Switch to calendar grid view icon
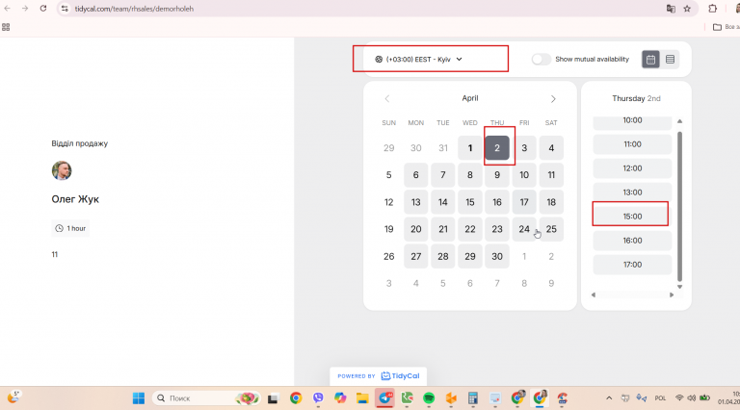Image resolution: width=740 pixels, height=410 pixels. click(x=650, y=60)
